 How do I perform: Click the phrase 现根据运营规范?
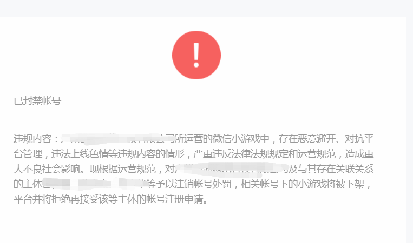pyautogui.click(x=122, y=169)
